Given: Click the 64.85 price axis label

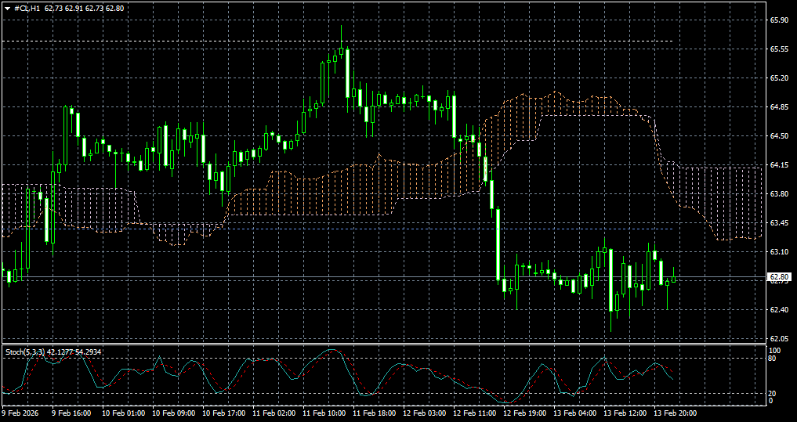Looking at the screenshot, I should (778, 107).
